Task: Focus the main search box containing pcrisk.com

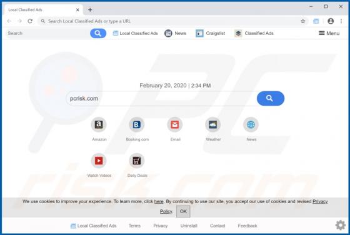Action: [162, 98]
